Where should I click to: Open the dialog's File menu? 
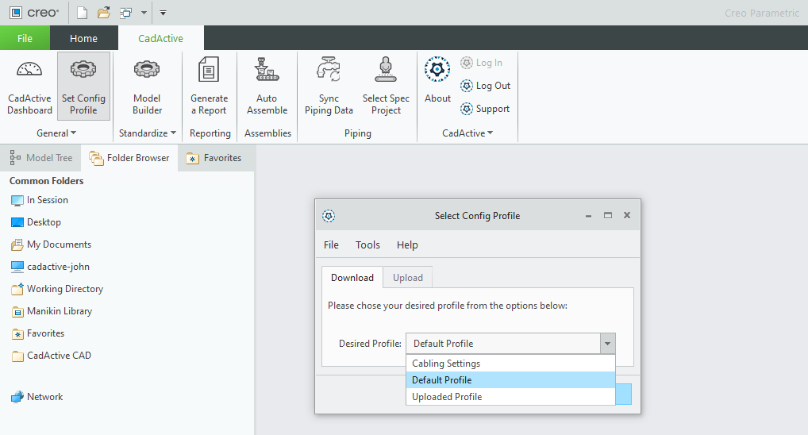point(331,244)
